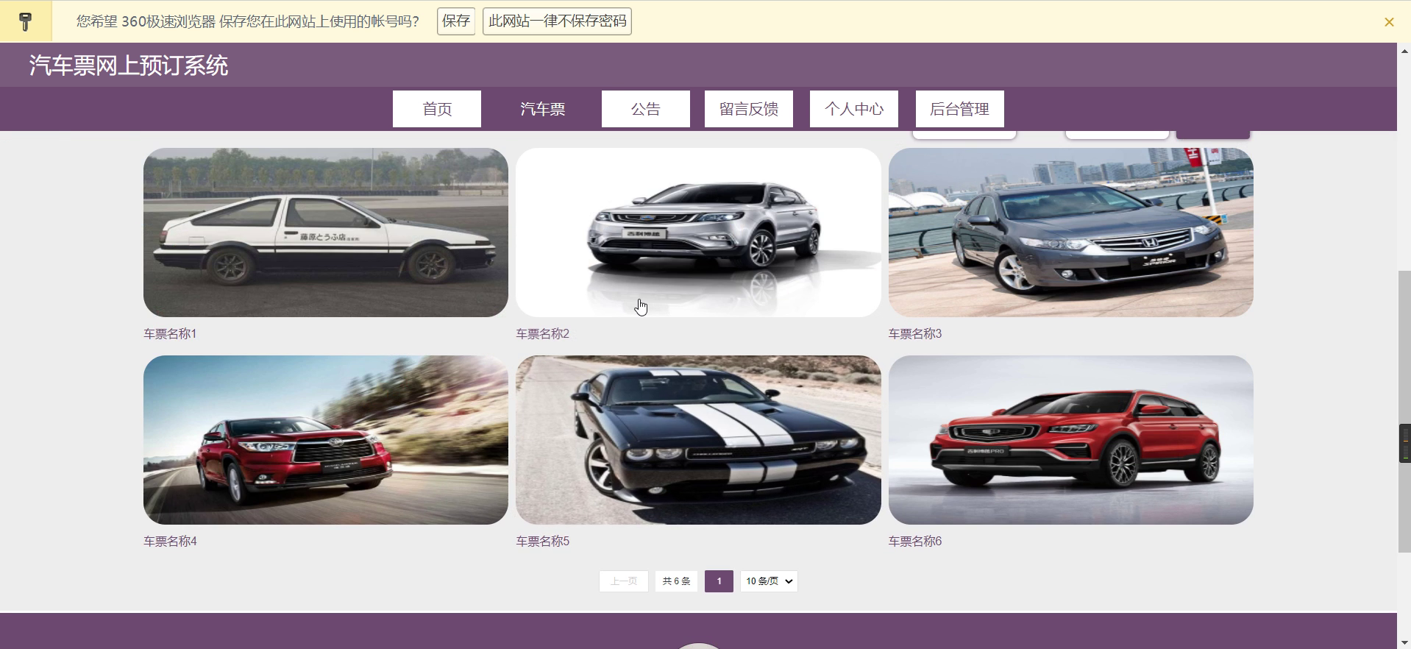Click the dark side widget on right edge

(1404, 443)
